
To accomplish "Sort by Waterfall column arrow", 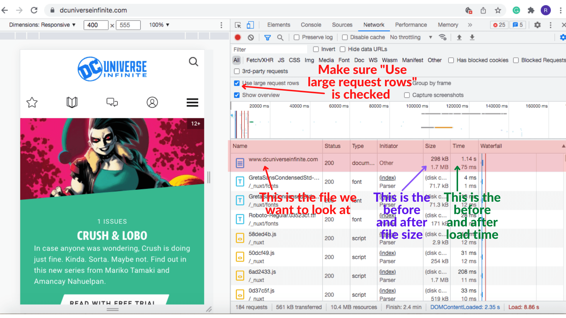I will pos(563,146).
